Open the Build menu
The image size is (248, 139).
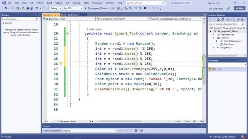49,3
